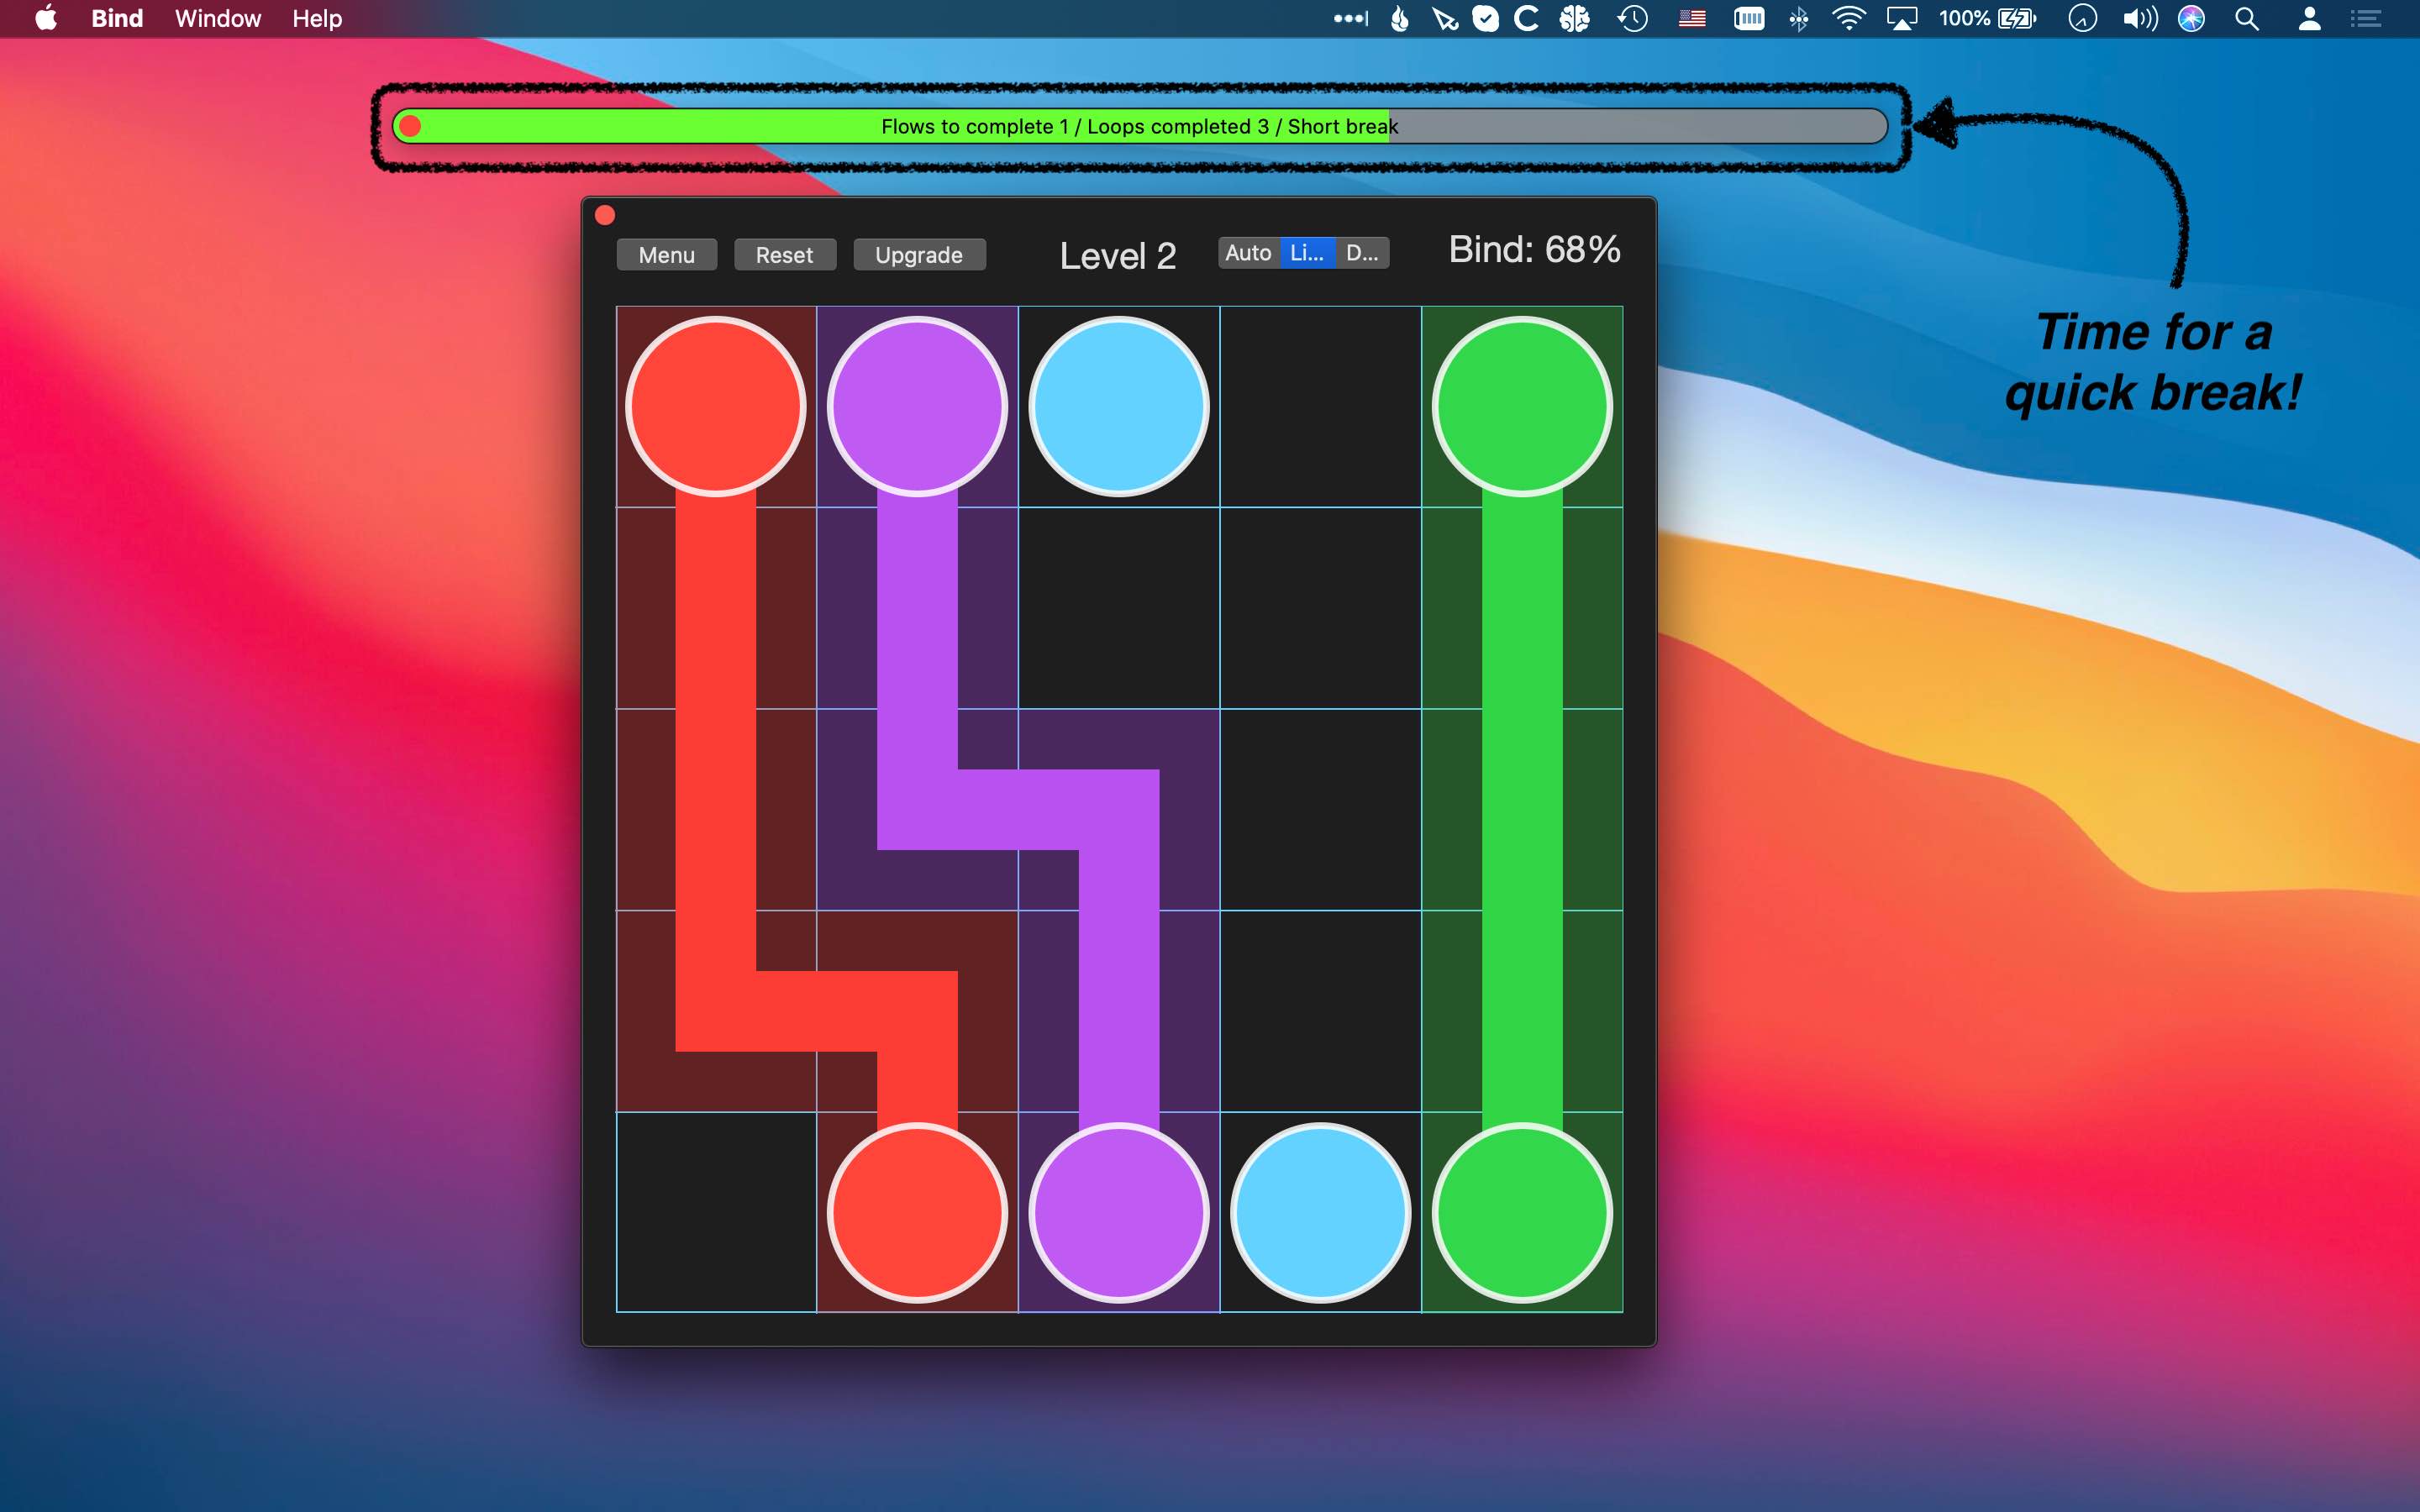Viewport: 2420px width, 1512px height.
Task: Open the Apple menu
Action: (46, 18)
